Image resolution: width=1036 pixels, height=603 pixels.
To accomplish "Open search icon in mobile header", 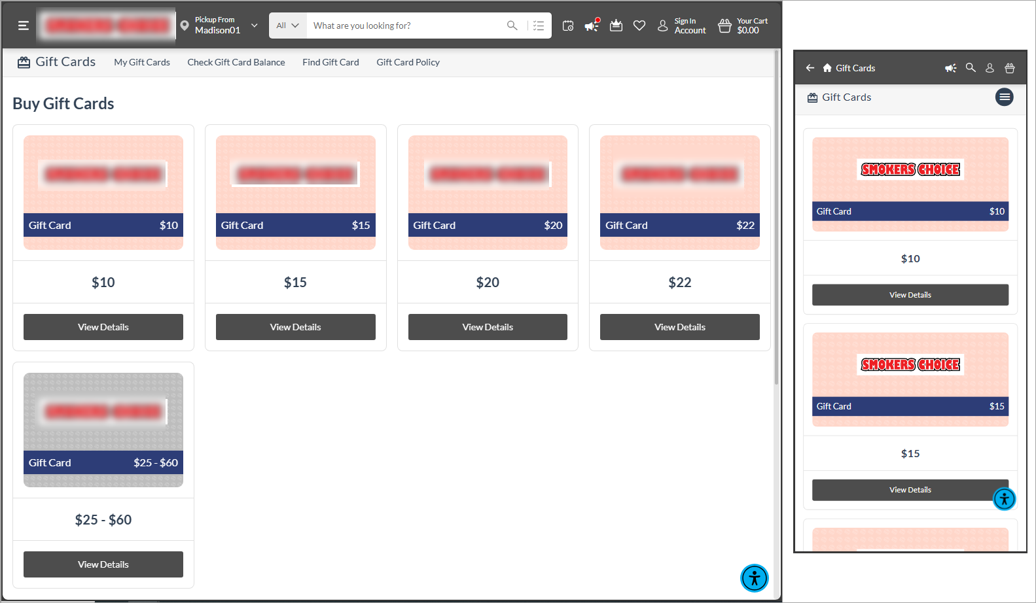I will 971,67.
